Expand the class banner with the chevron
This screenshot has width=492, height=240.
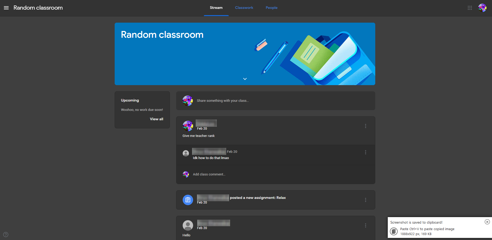[245, 79]
